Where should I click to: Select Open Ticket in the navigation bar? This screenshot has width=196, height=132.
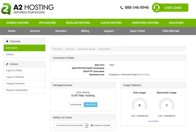coord(137,31)
